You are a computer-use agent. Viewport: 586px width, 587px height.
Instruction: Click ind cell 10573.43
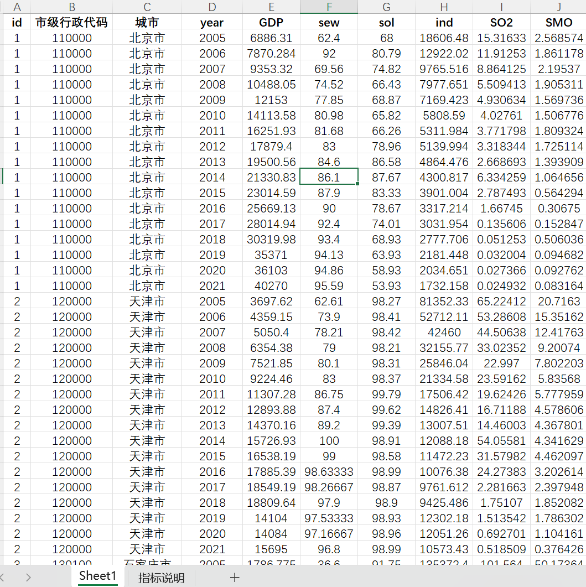coord(444,549)
